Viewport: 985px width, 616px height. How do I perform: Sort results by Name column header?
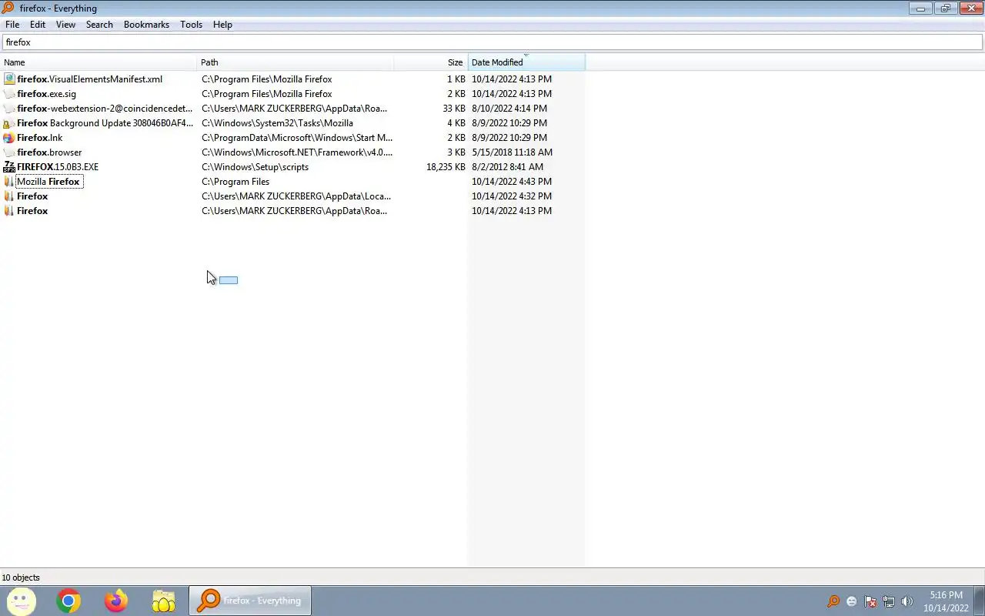[x=98, y=62]
